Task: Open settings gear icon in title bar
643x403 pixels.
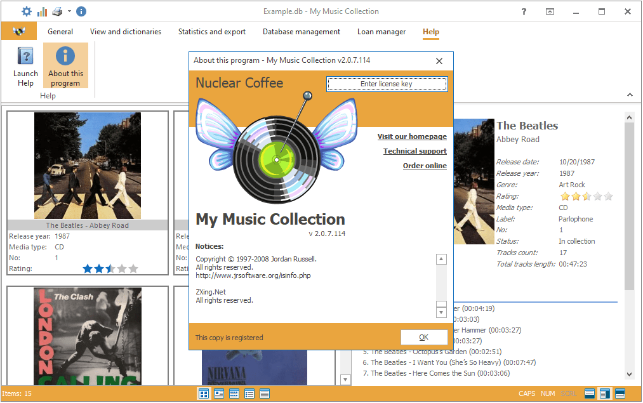Action: point(26,11)
